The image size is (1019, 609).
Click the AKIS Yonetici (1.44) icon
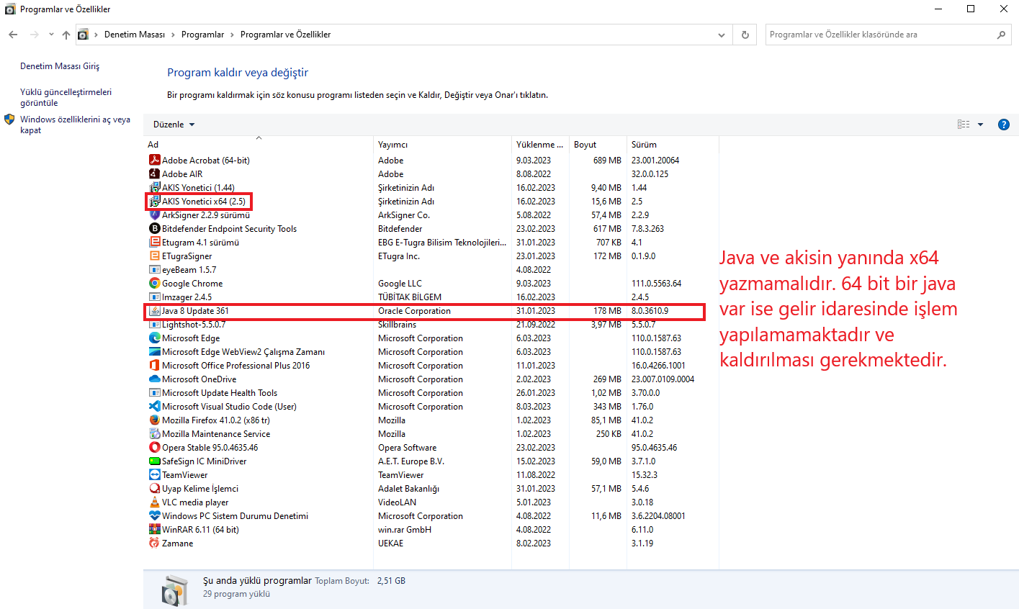tap(154, 187)
